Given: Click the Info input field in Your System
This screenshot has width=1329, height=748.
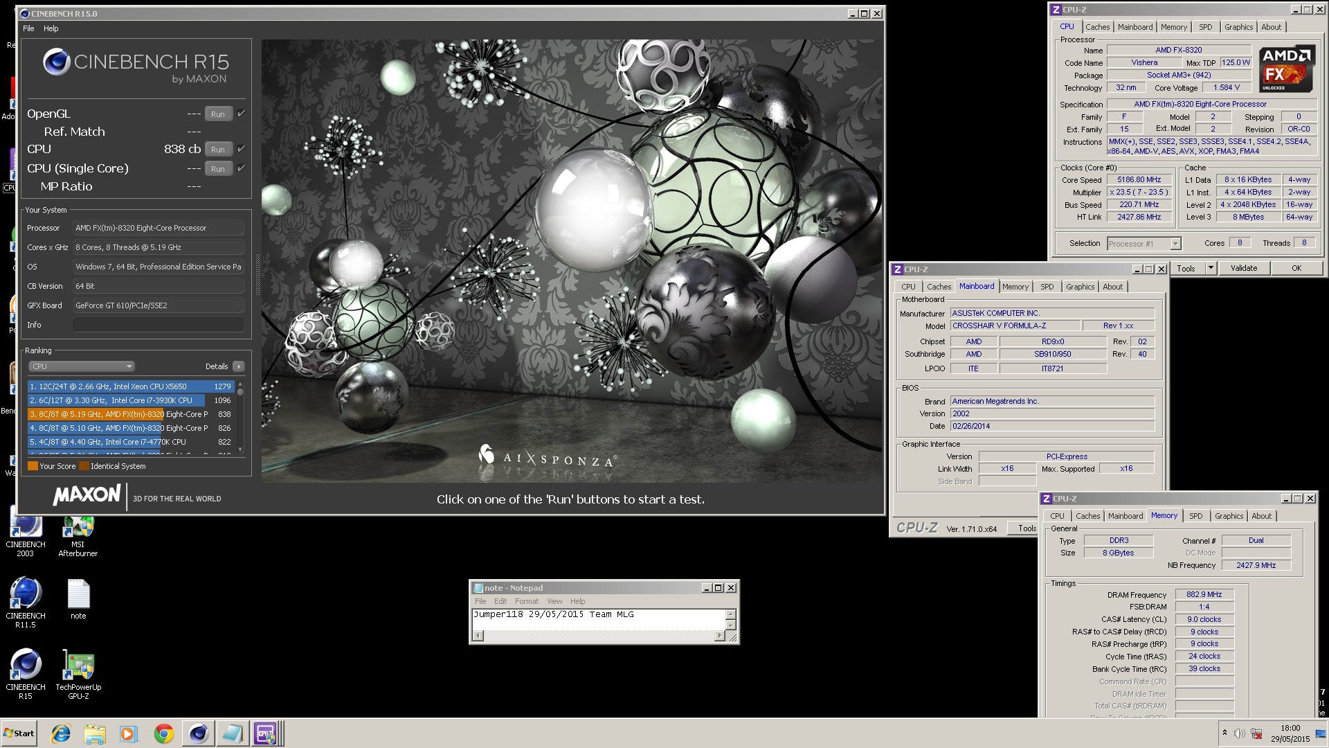Looking at the screenshot, I should pos(159,325).
